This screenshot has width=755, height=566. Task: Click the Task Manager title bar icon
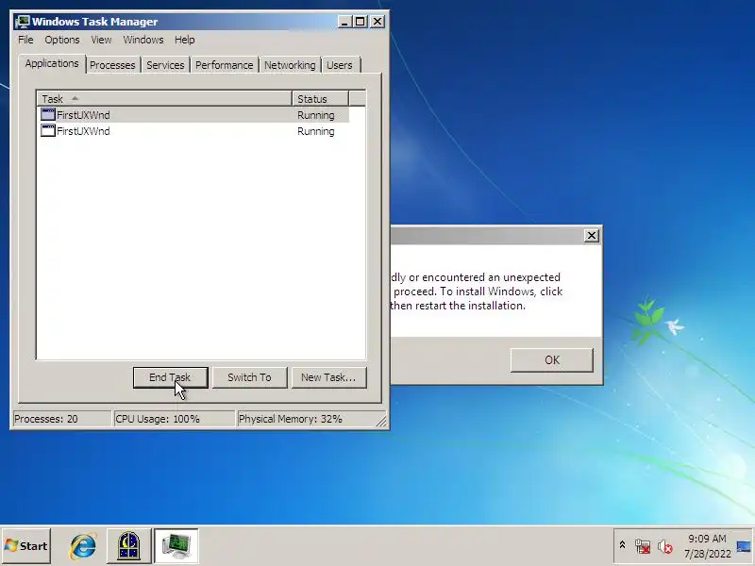coord(23,22)
